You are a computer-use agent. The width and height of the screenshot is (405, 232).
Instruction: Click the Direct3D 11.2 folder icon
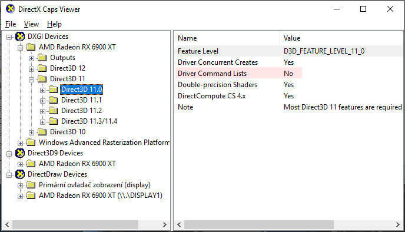click(x=53, y=111)
